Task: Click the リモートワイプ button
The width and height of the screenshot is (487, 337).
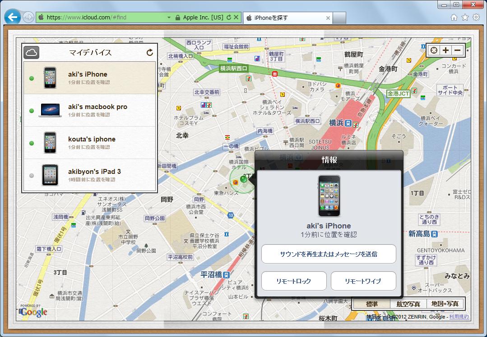Action: pyautogui.click(x=363, y=281)
